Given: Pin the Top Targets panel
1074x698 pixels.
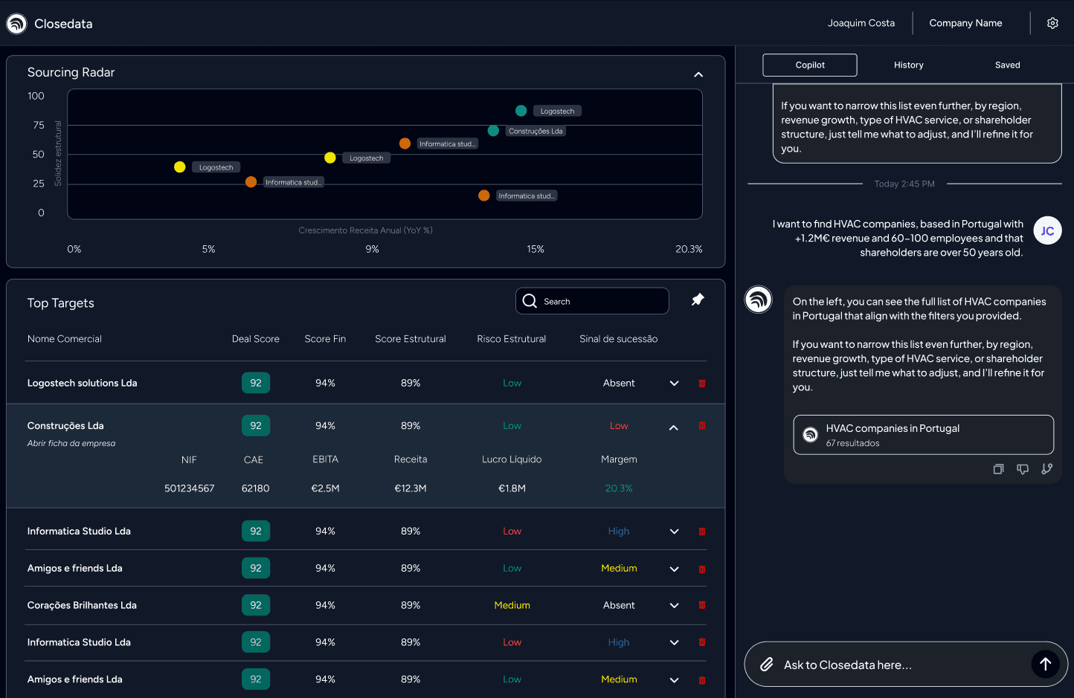Looking at the screenshot, I should (698, 300).
